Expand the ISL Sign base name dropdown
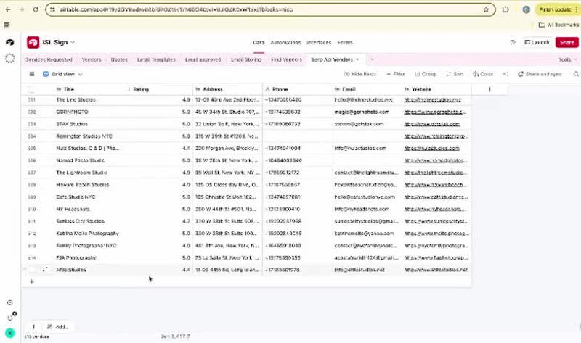Image resolution: width=581 pixels, height=343 pixels. [x=73, y=43]
